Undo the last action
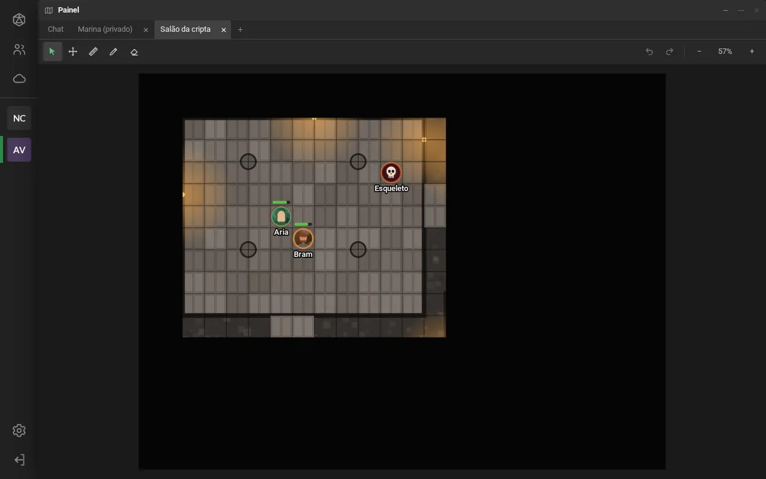 tap(649, 51)
